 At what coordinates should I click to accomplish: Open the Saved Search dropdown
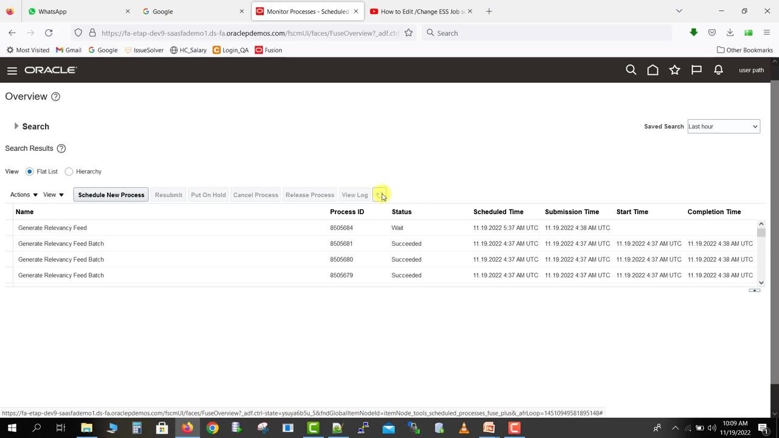click(724, 127)
